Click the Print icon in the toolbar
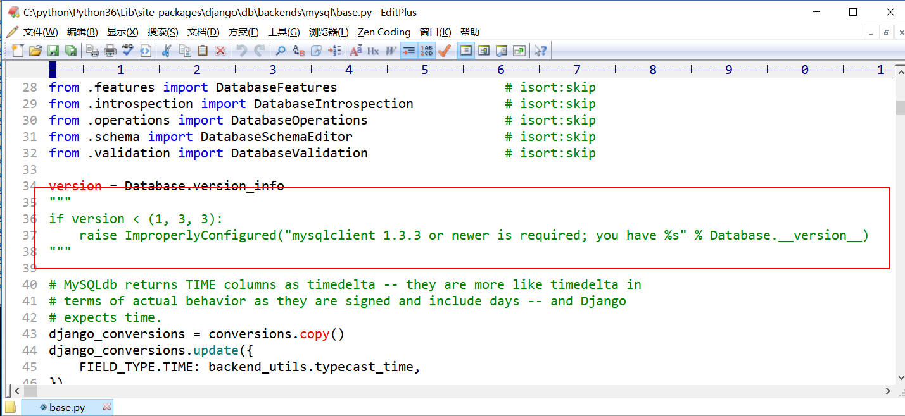905x416 pixels. coord(110,51)
